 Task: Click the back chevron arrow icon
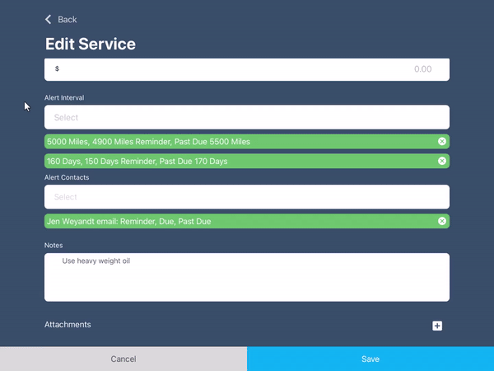(x=49, y=19)
